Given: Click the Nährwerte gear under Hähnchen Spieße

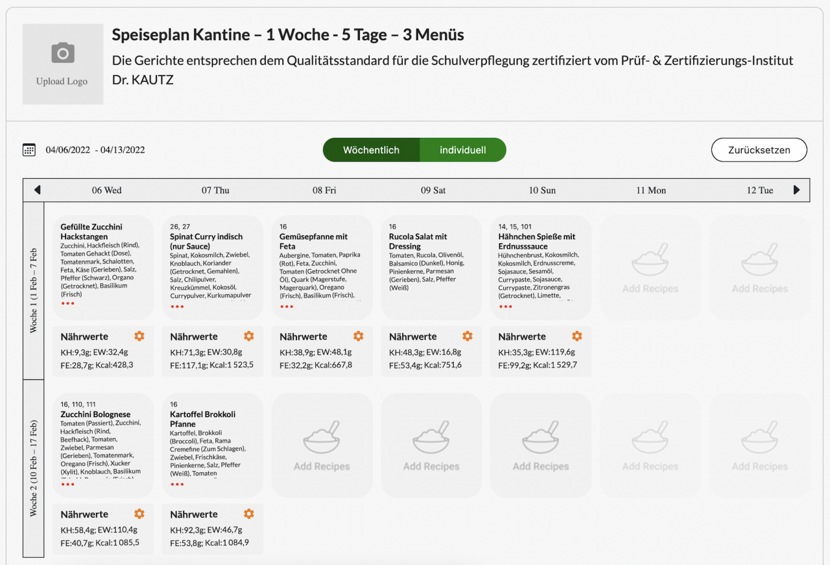Looking at the screenshot, I should click(577, 336).
